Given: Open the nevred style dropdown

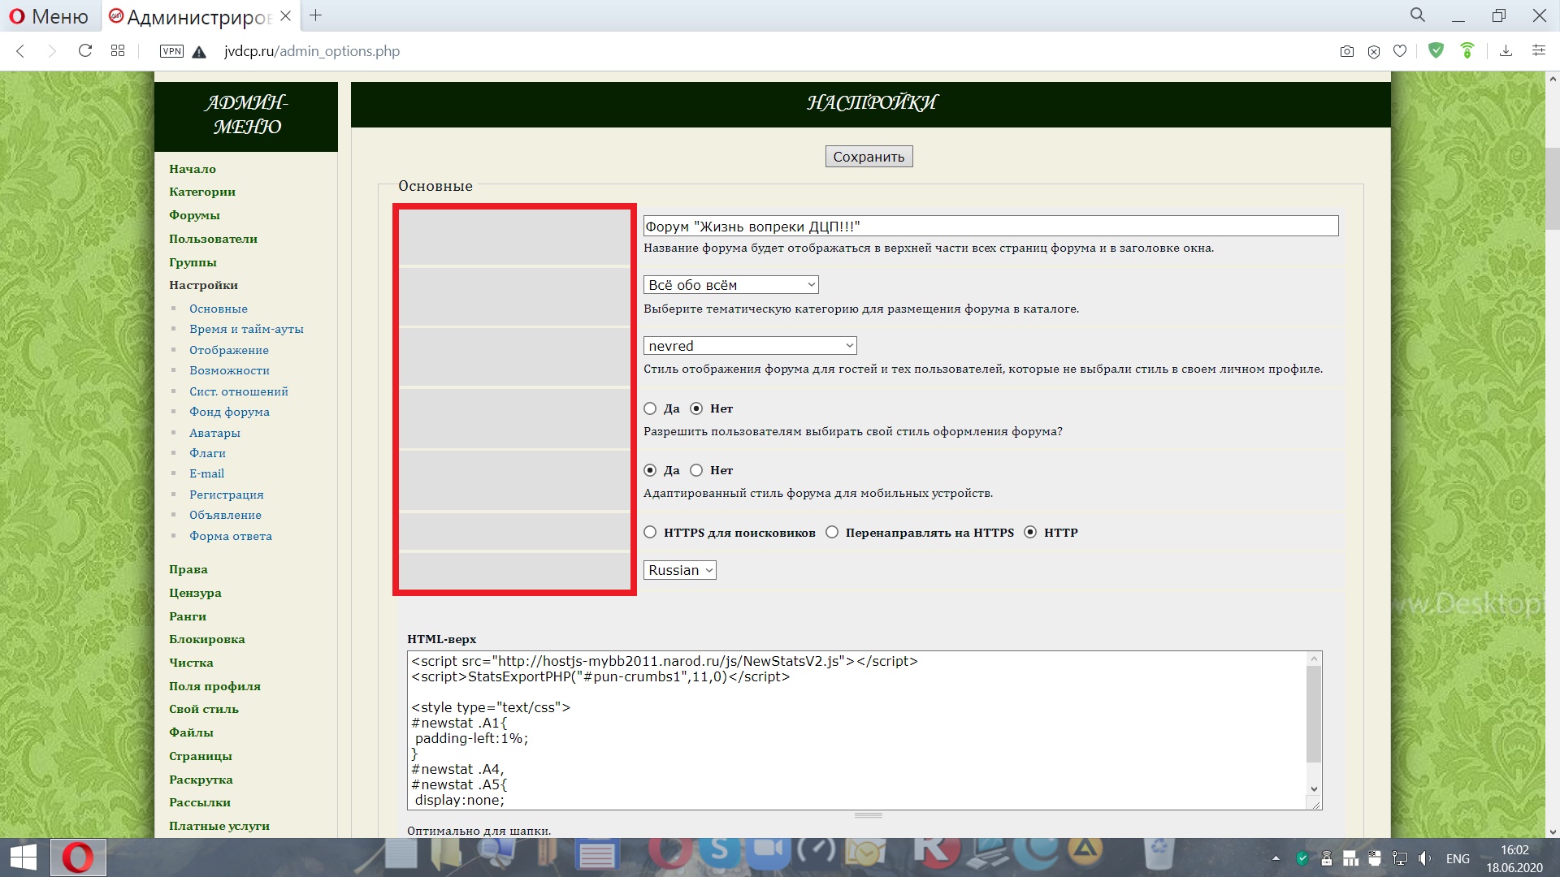Looking at the screenshot, I should pyautogui.click(x=749, y=346).
